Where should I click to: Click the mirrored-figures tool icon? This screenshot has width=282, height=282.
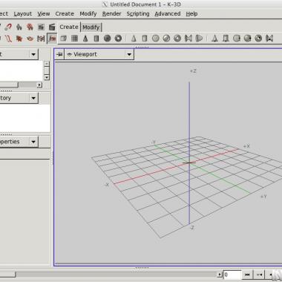coord(41,39)
